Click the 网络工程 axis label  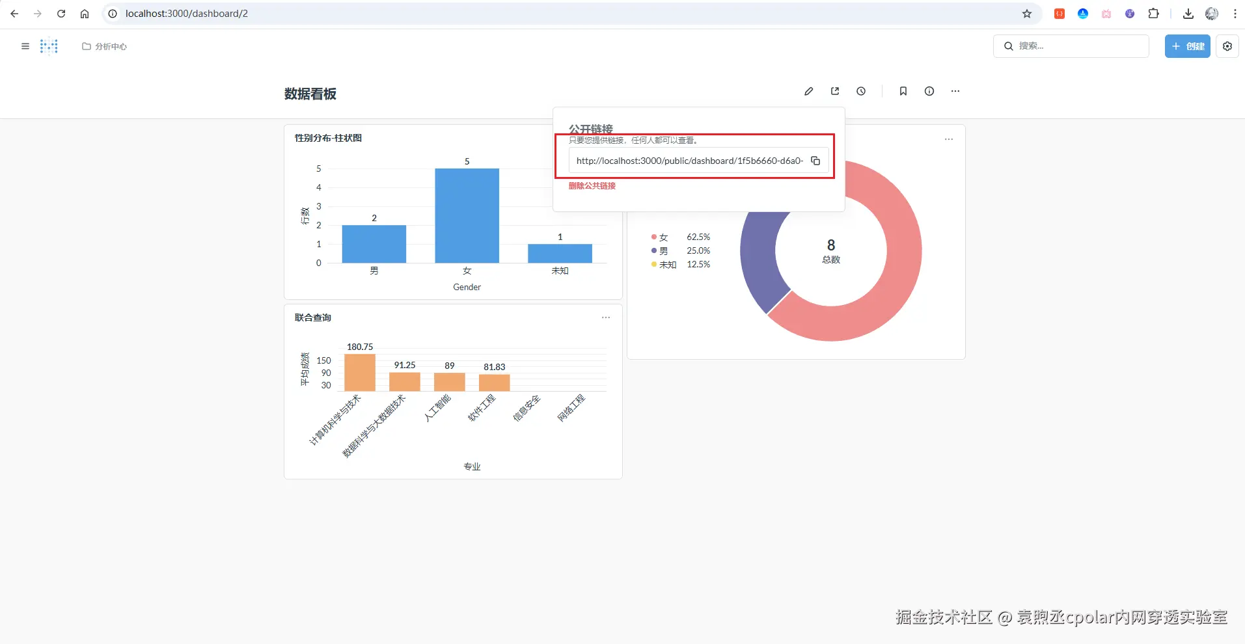point(571,408)
